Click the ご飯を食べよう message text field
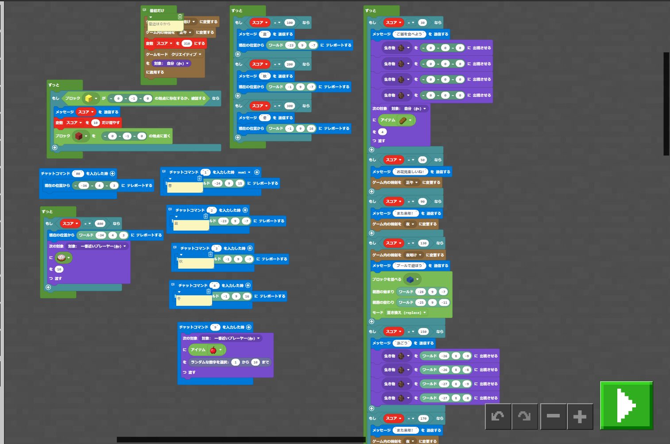The image size is (670, 444). [x=409, y=34]
